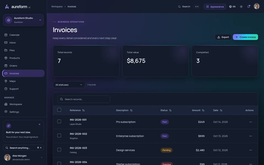This screenshot has width=264, height=165.
Task: Sort by Status column arrows
Action: click(x=170, y=111)
